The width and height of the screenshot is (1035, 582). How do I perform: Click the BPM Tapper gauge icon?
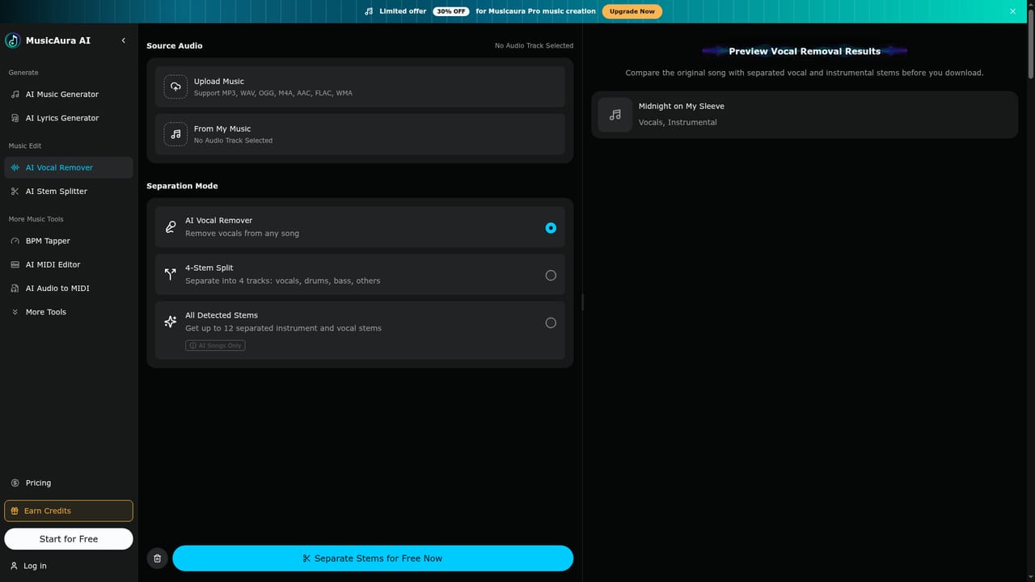tap(15, 241)
